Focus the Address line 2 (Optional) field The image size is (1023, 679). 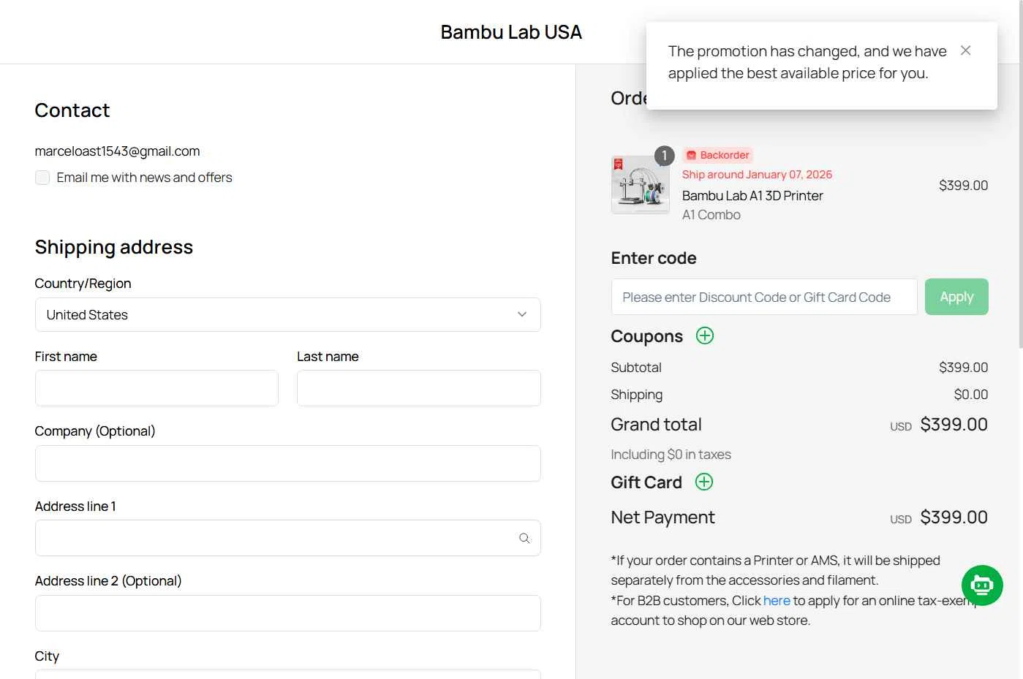point(288,613)
